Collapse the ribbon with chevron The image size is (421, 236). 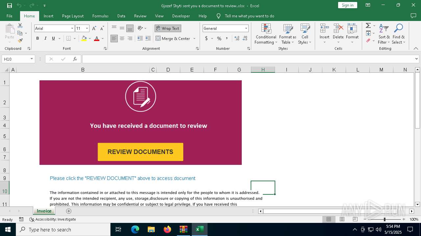coord(416,49)
